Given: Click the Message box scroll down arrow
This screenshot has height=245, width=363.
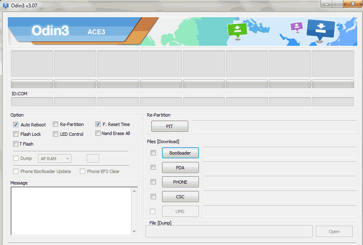Looking at the screenshot, I should (134, 232).
